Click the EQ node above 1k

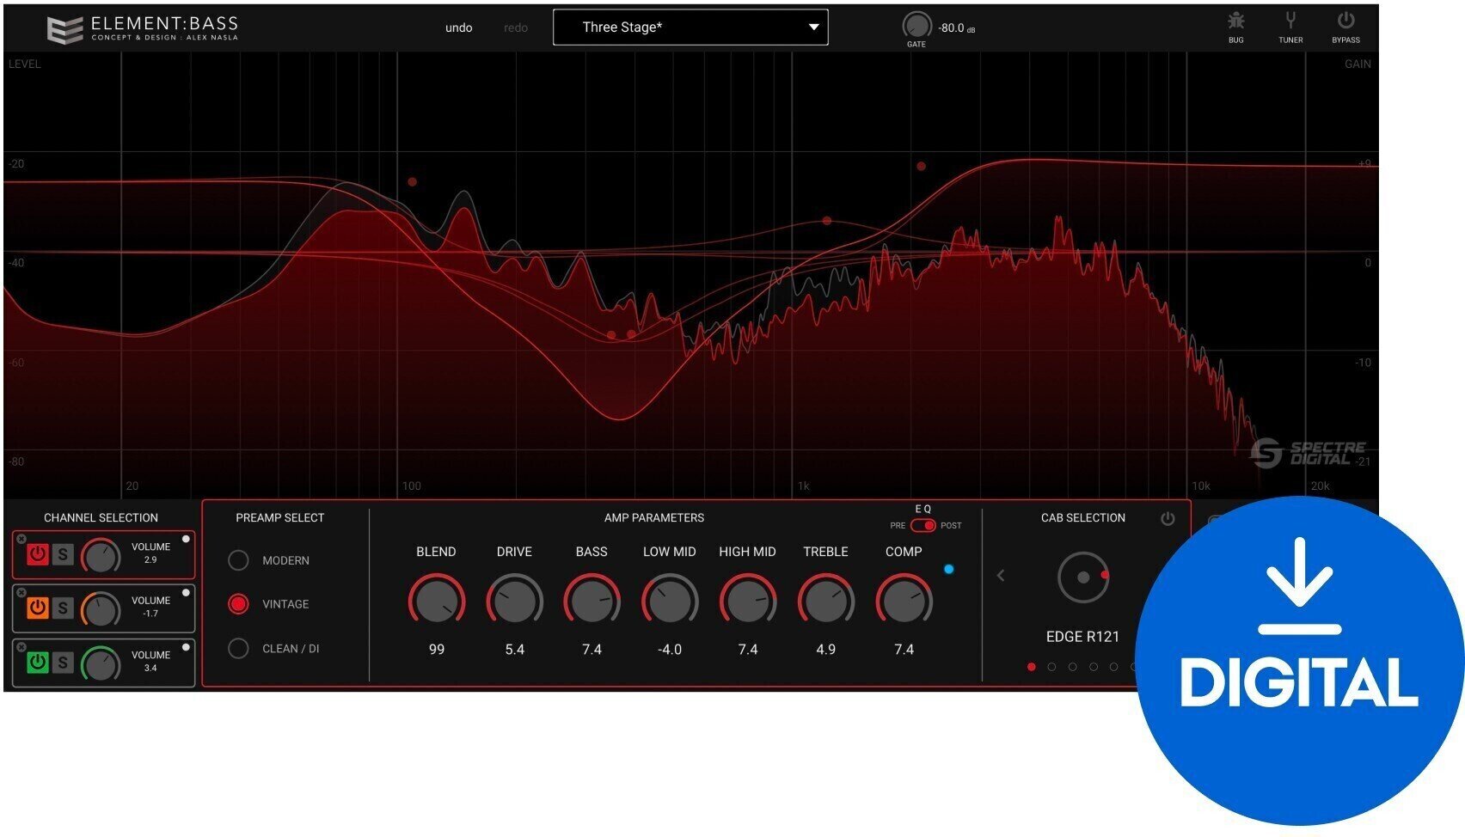pos(826,221)
